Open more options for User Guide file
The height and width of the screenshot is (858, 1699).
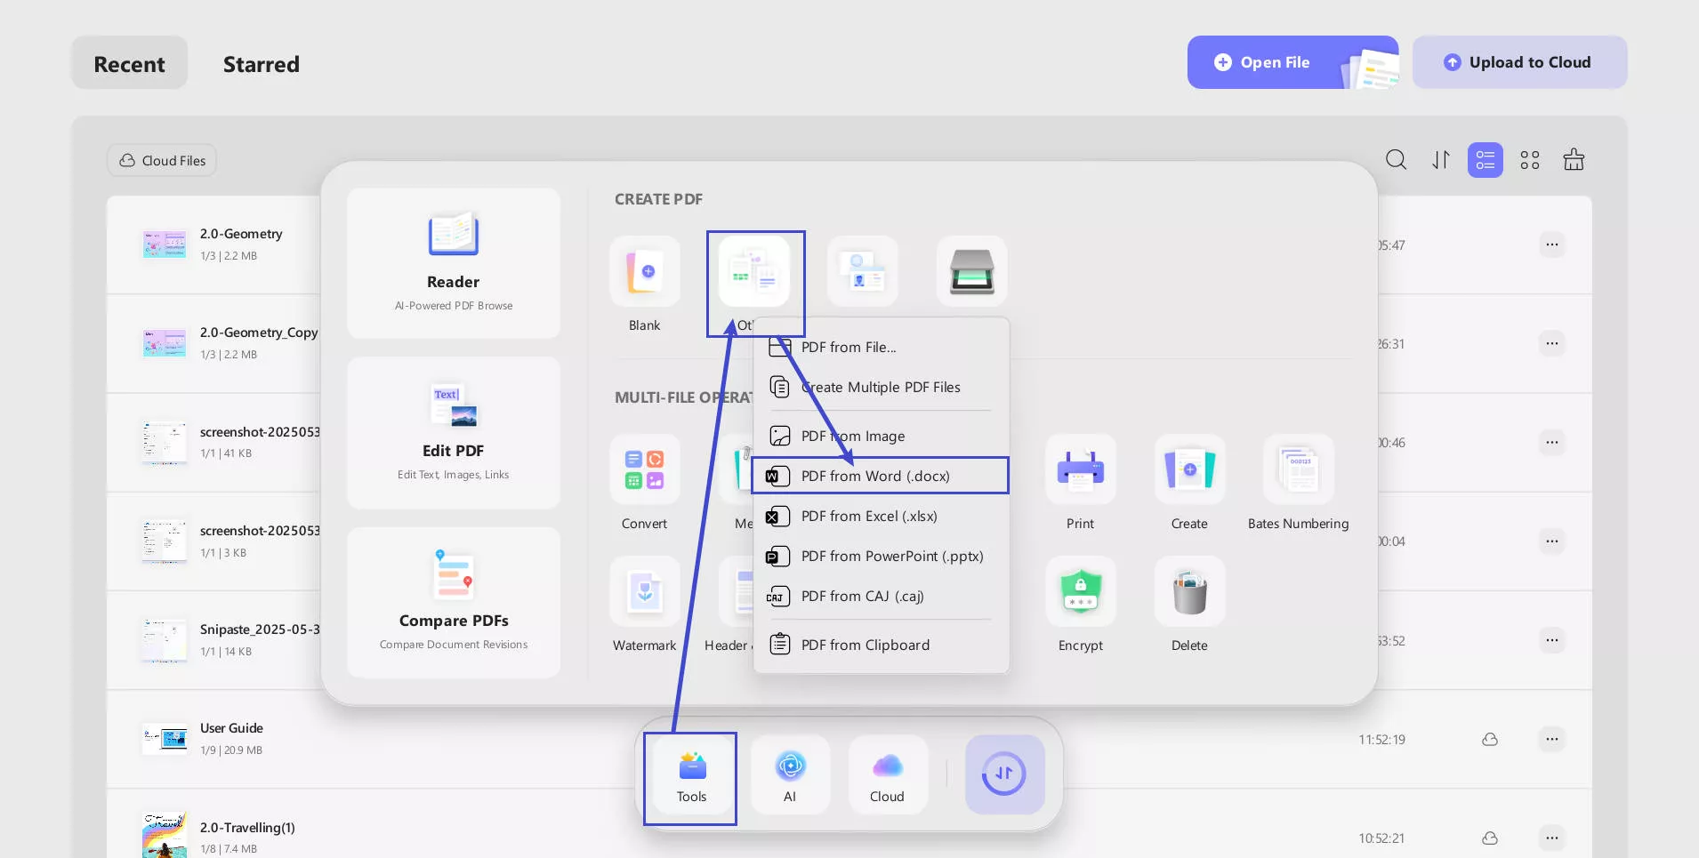point(1552,739)
